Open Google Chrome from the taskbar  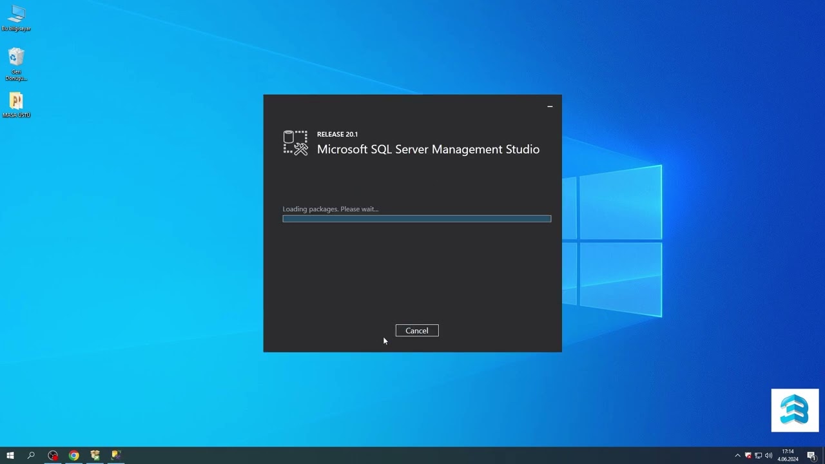click(x=74, y=456)
